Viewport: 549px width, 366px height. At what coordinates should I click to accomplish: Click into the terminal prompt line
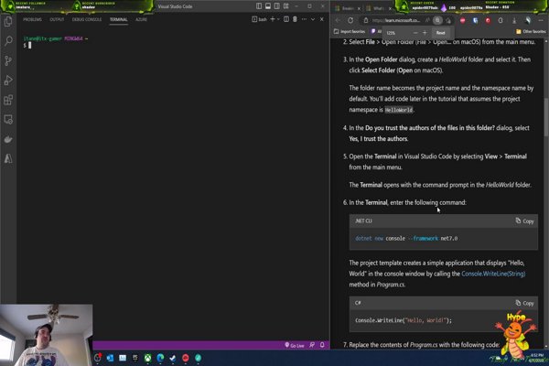click(28, 45)
